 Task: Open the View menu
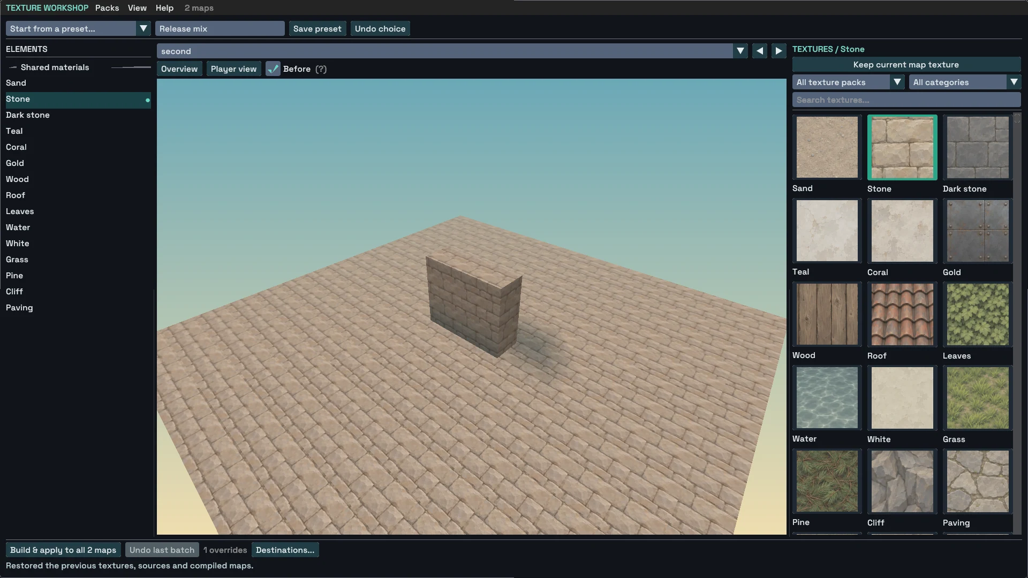[x=137, y=8]
